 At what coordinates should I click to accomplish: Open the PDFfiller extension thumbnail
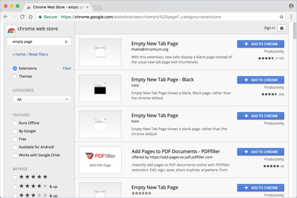tap(100, 160)
